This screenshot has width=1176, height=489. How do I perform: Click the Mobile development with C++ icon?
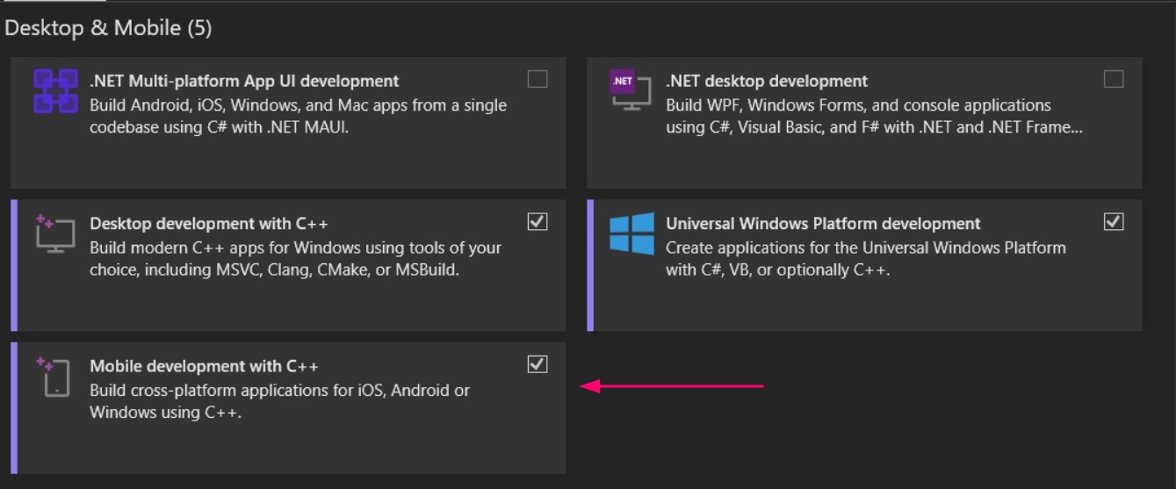(53, 376)
